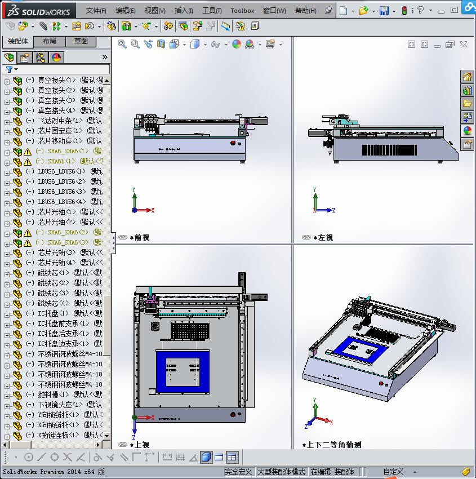Toggle the link views icon beside 左视 label
This screenshot has width=476, height=479.
(306, 237)
